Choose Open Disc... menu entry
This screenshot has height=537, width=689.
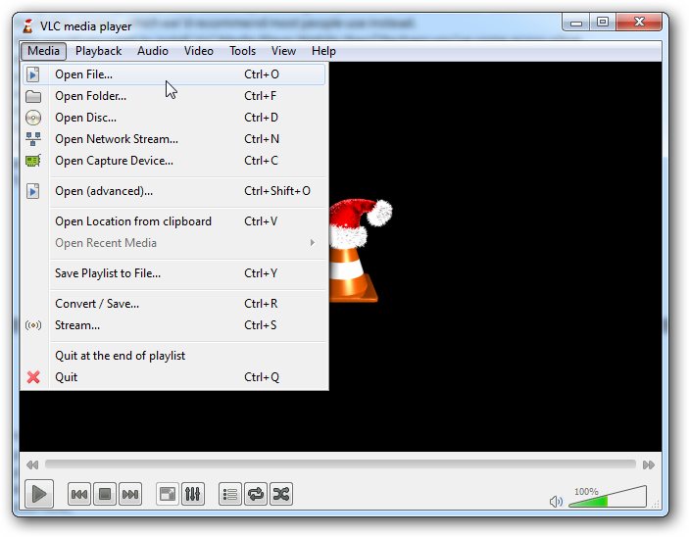174,118
